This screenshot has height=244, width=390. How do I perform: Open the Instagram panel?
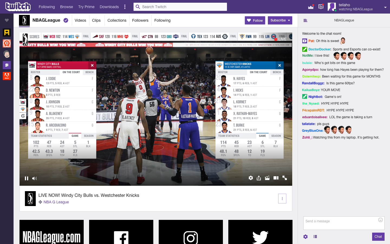(191, 232)
